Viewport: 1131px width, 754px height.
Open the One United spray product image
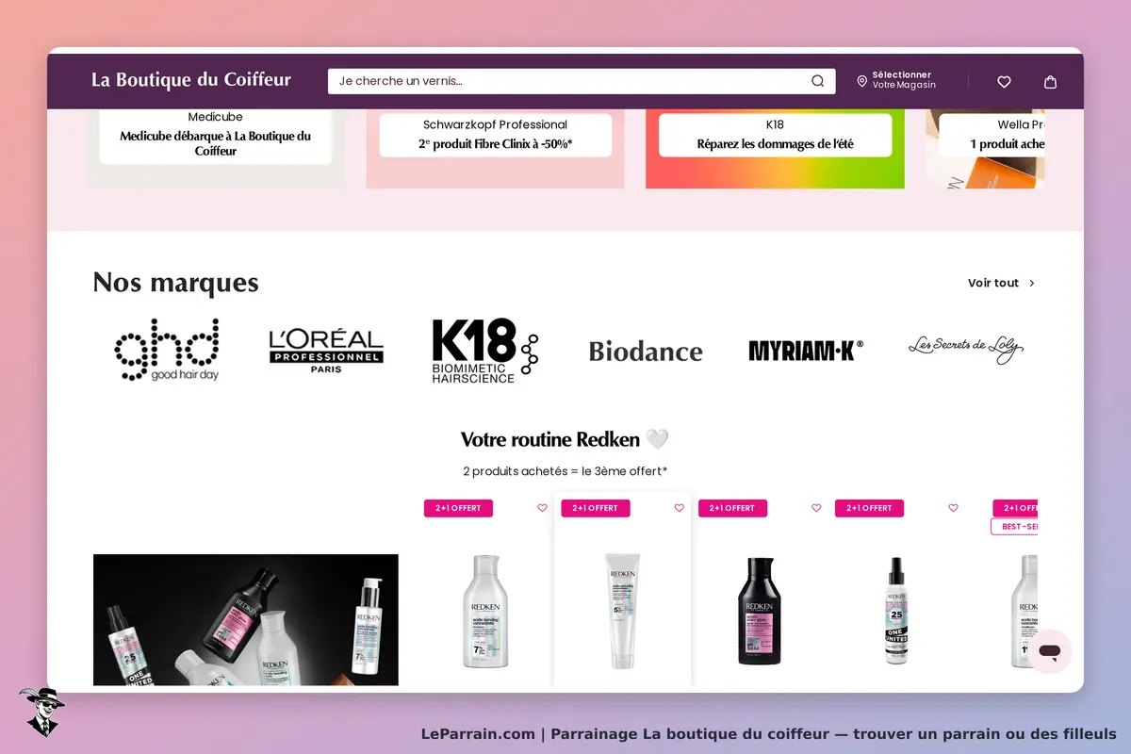click(x=896, y=611)
